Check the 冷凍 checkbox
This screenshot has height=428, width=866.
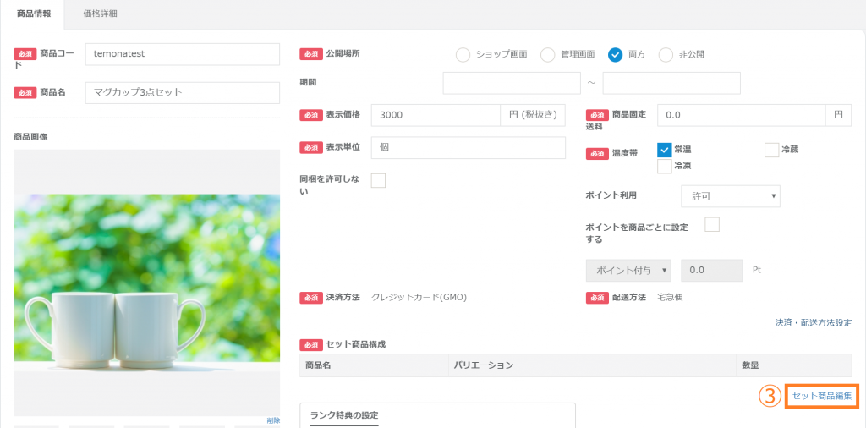pyautogui.click(x=664, y=167)
